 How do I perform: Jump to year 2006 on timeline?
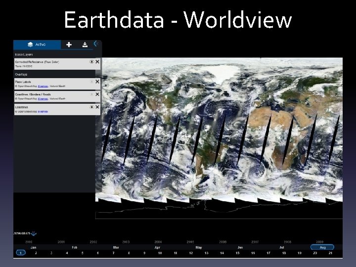(222, 242)
